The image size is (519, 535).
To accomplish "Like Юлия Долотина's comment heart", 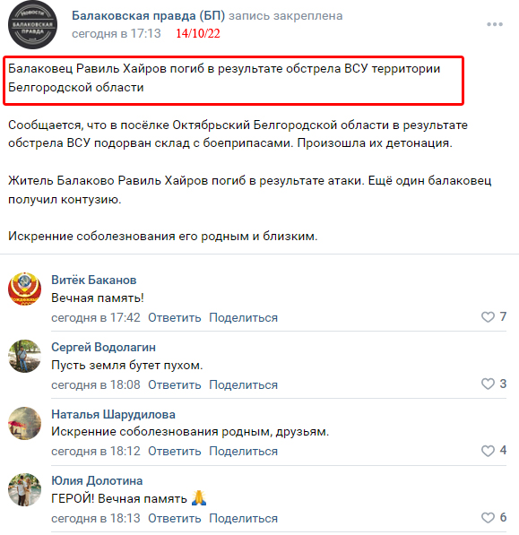I will click(x=488, y=518).
